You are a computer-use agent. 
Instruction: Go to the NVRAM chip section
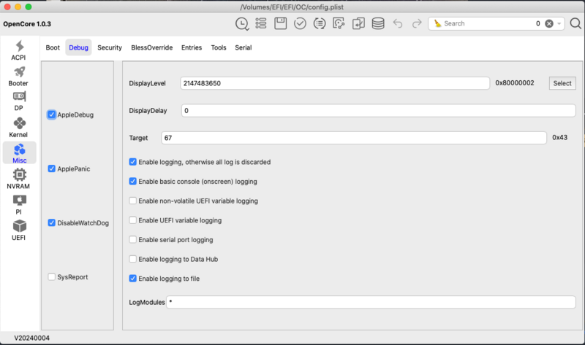coord(19,178)
